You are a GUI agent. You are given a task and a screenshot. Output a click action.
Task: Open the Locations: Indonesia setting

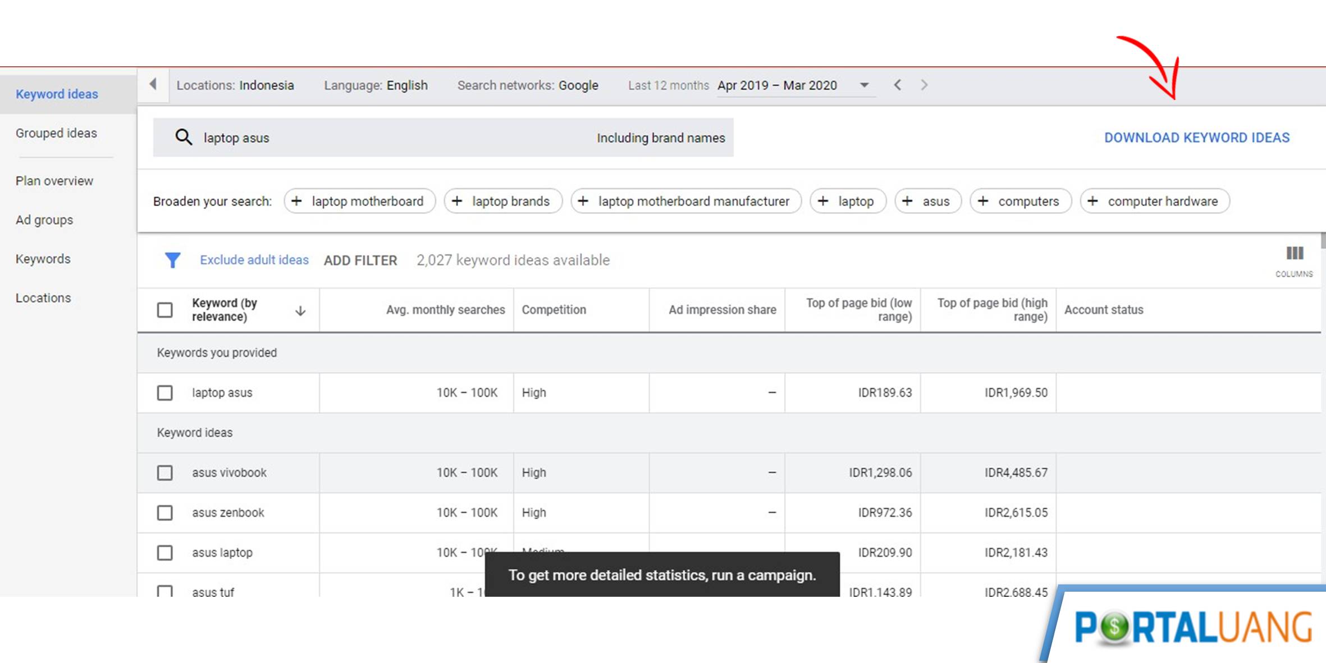[235, 85]
